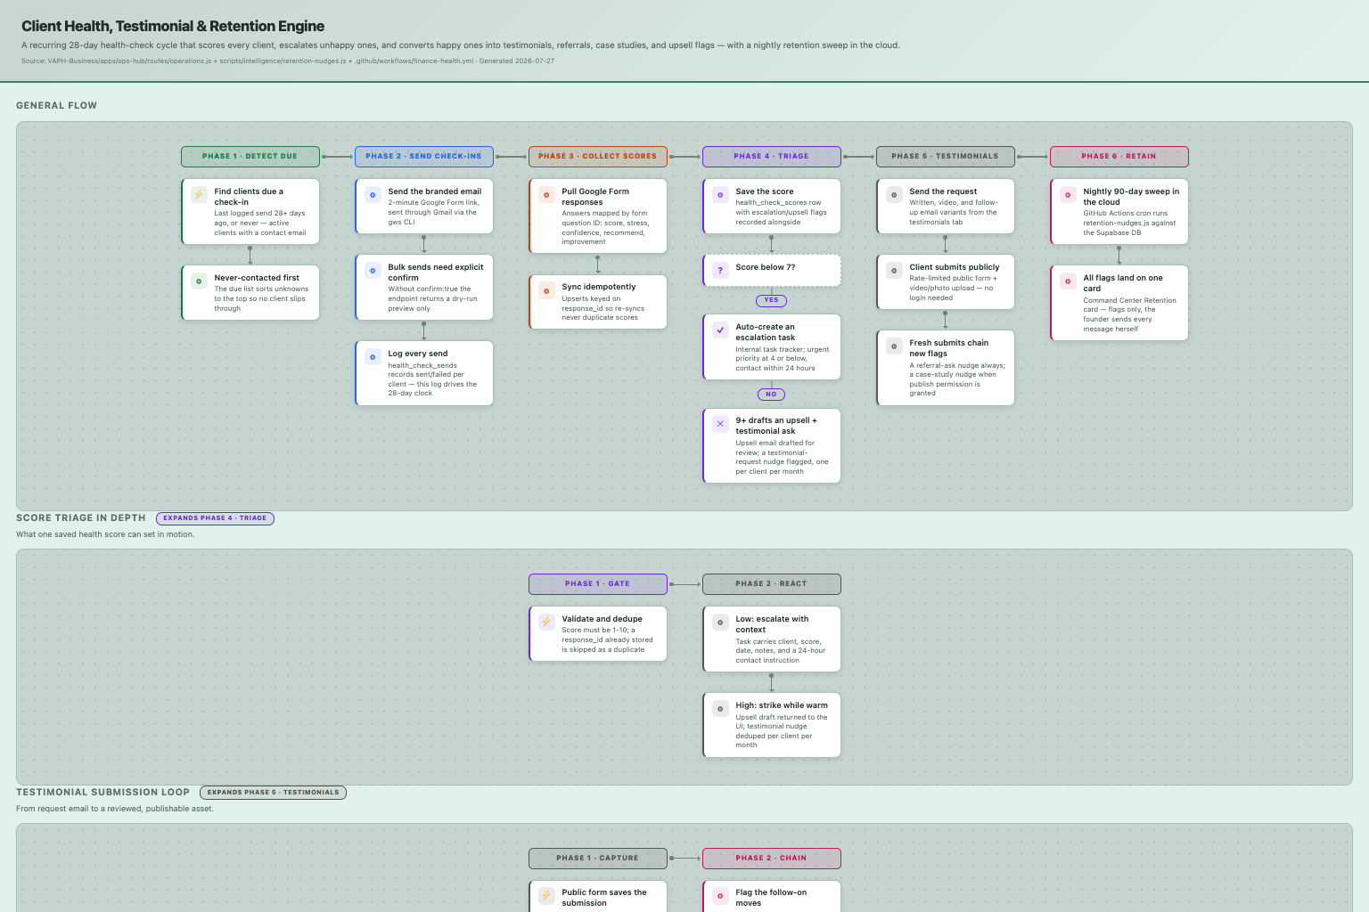Click the YES branch label
1369x912 pixels.
click(x=772, y=300)
